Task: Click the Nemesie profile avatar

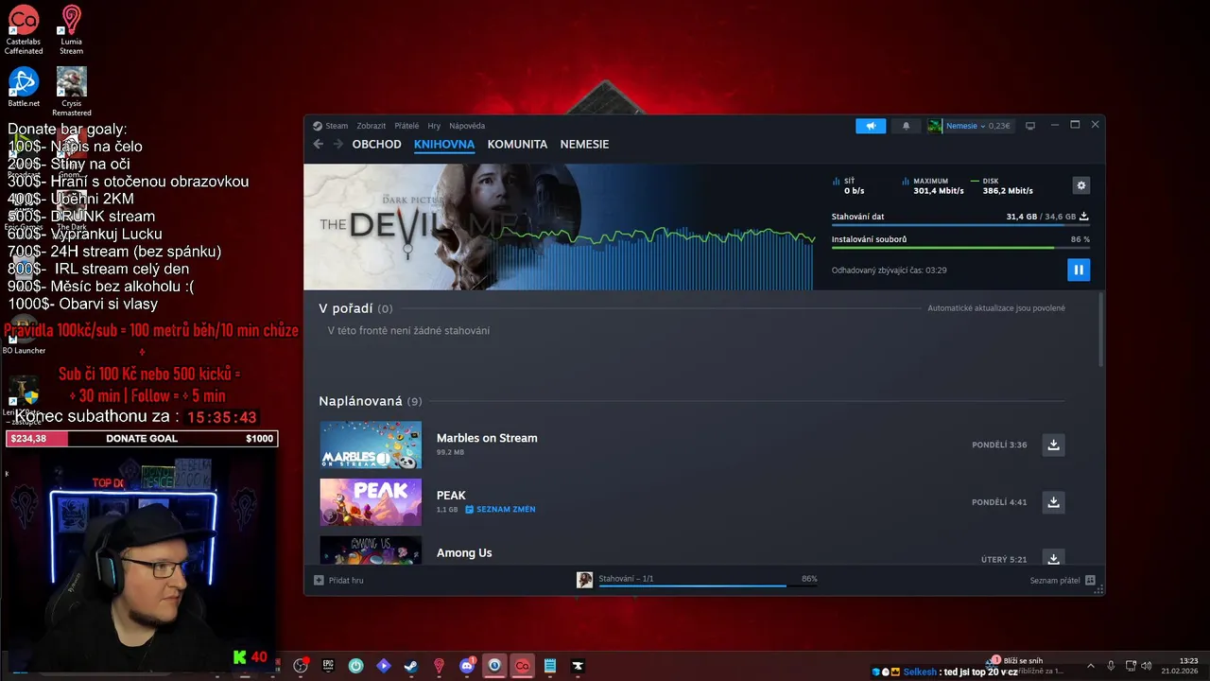Action: tap(934, 126)
